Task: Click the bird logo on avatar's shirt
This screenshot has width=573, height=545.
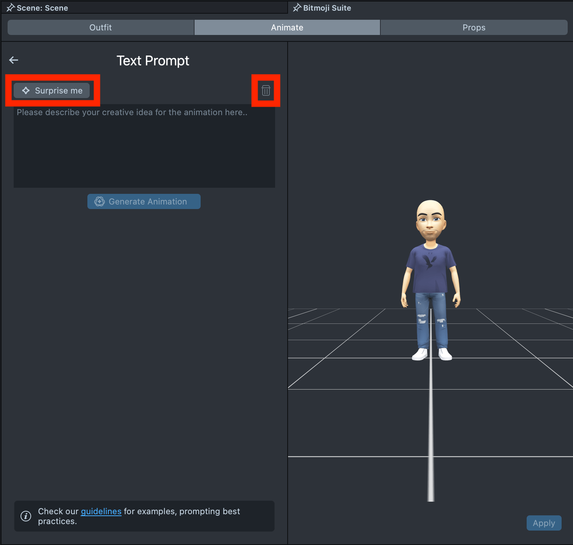Action: click(429, 261)
